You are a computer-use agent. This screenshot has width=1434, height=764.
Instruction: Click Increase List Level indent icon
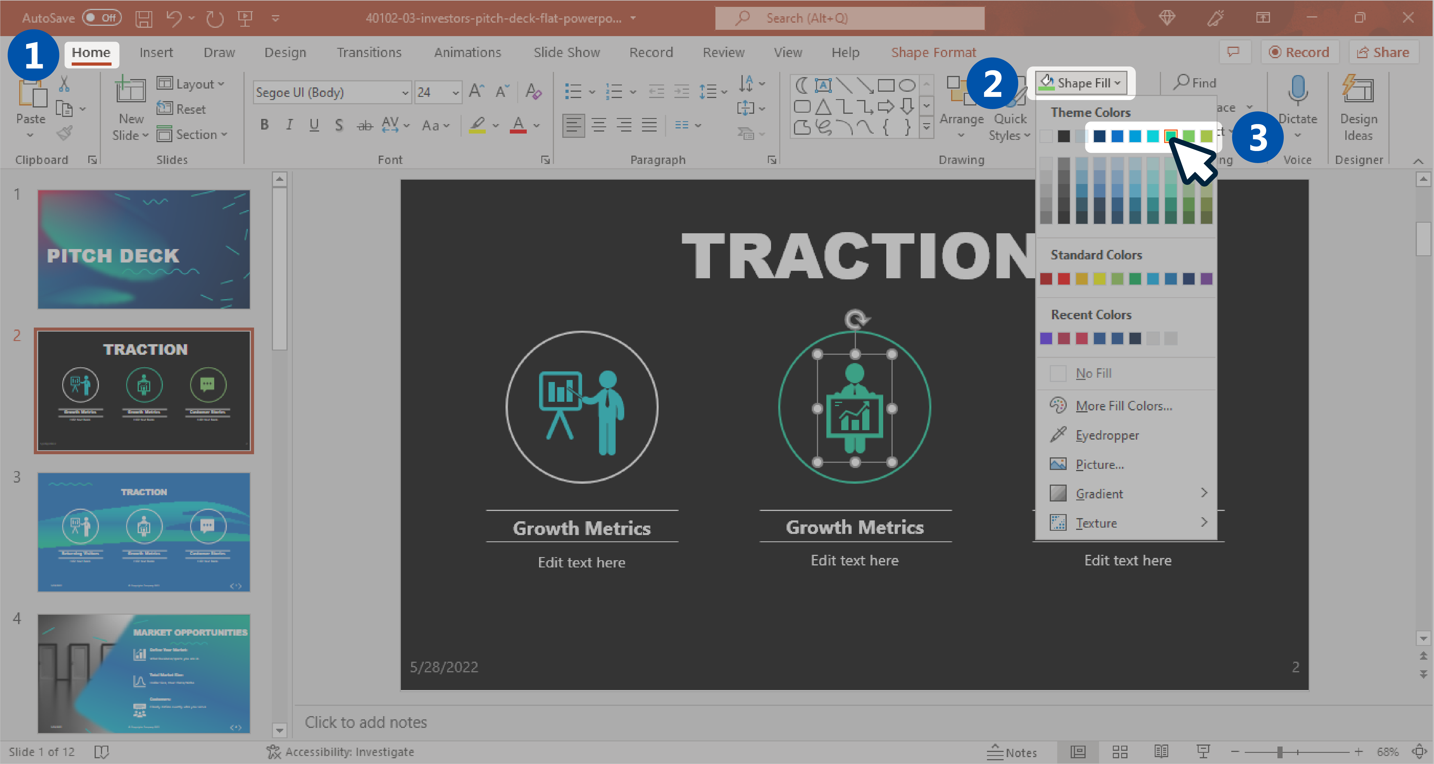click(x=681, y=91)
